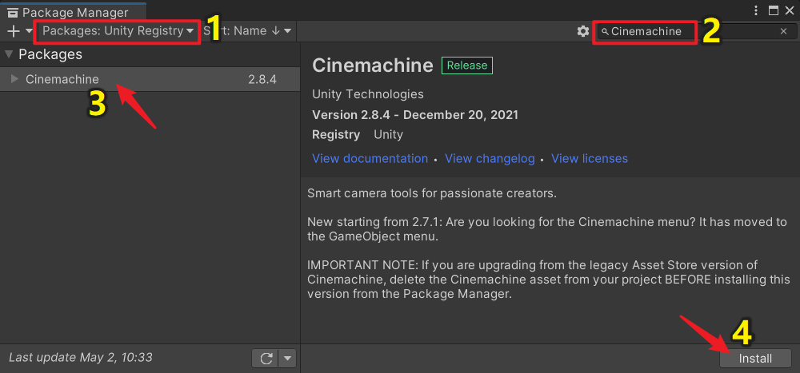
Task: Click the Install button
Action: pyautogui.click(x=755, y=358)
